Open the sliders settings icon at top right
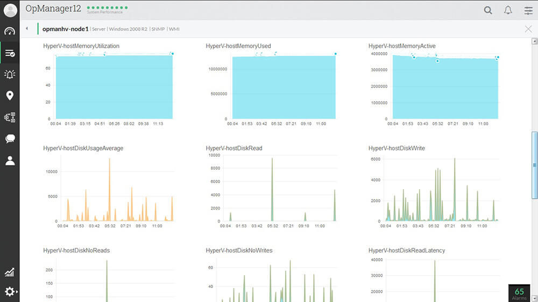Viewport: 538px width, 302px height. (528, 10)
